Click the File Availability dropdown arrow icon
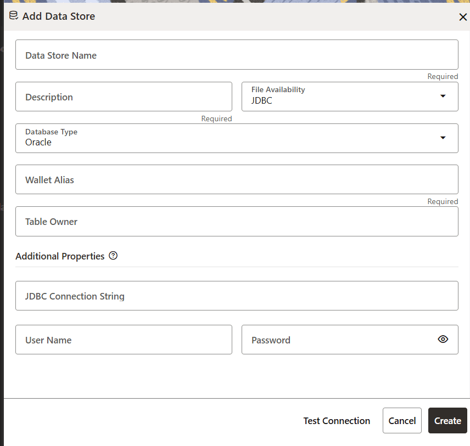Viewport: 470px width, 446px height. 443,95
